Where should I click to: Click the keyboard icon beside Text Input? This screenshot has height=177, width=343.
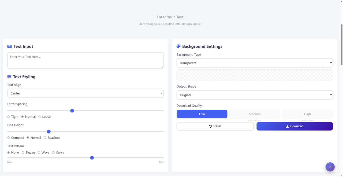pyautogui.click(x=9, y=46)
